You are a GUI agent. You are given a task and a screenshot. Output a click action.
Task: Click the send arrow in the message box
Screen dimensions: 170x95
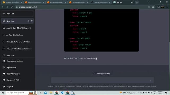coord(150,81)
